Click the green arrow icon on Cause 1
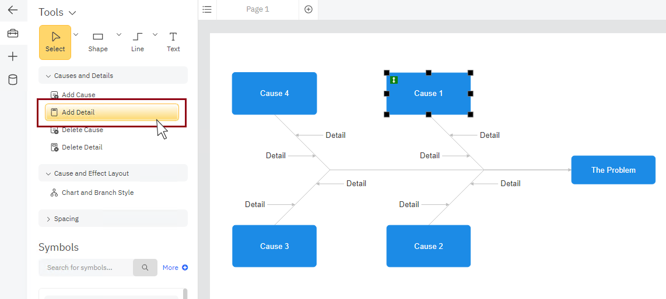The width and height of the screenshot is (666, 299). [x=394, y=80]
